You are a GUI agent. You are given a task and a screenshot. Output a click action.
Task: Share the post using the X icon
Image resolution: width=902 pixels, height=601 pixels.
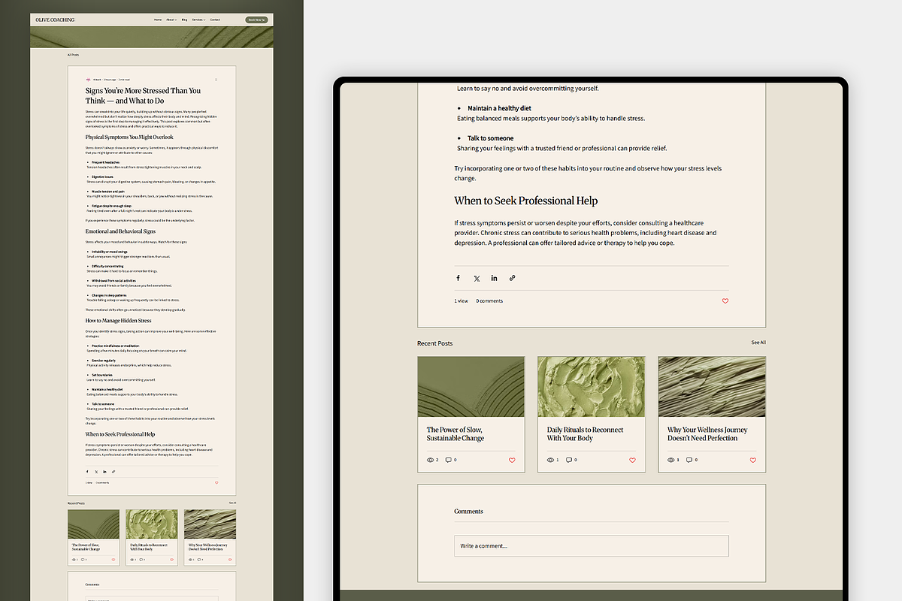477,278
